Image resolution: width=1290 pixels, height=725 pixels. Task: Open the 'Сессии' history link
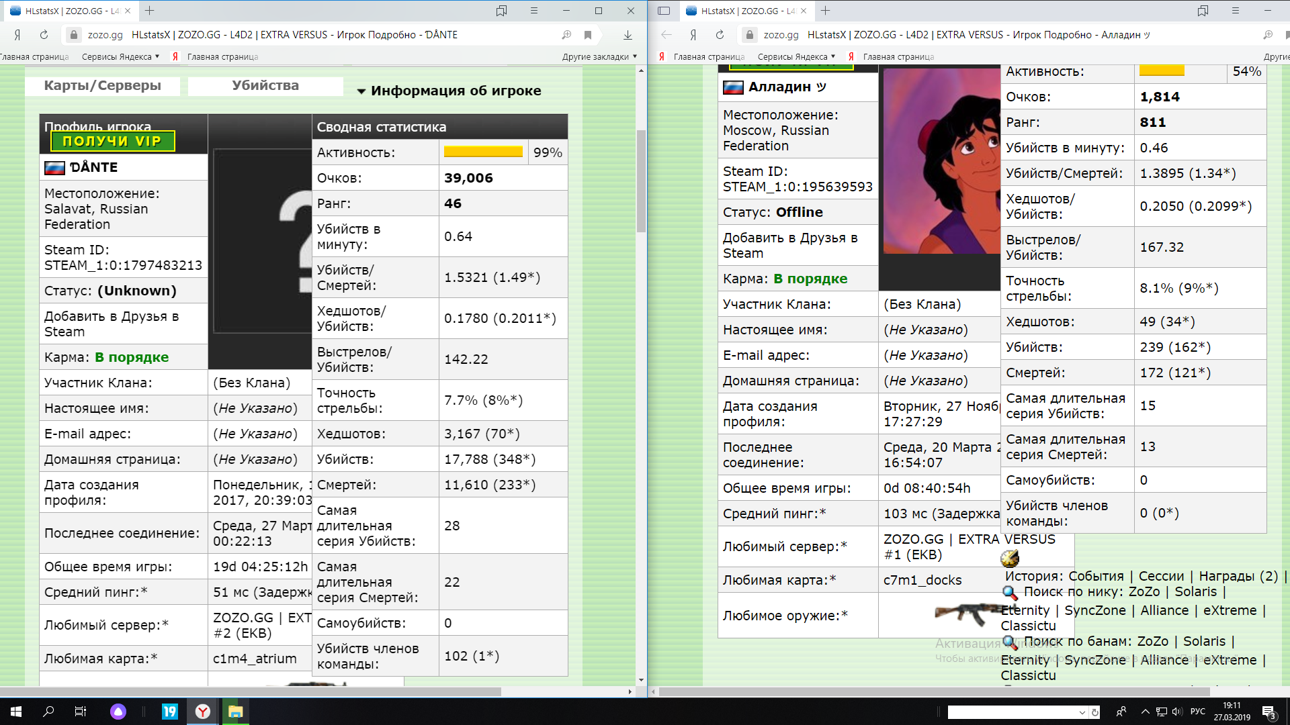[x=1161, y=576]
